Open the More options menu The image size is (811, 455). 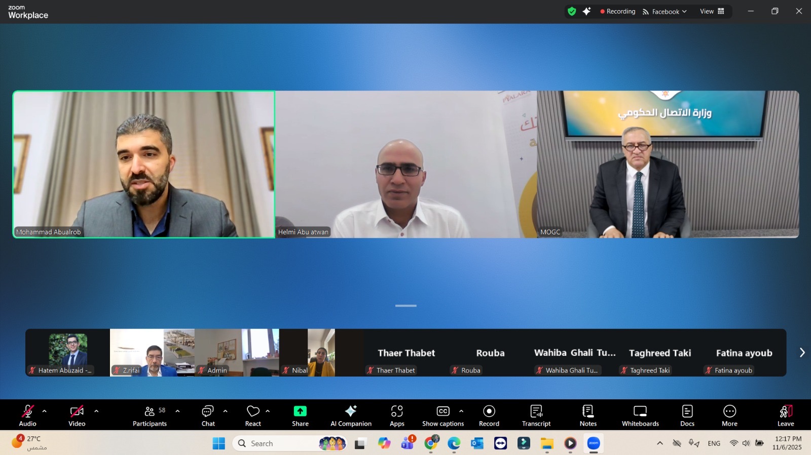(729, 415)
